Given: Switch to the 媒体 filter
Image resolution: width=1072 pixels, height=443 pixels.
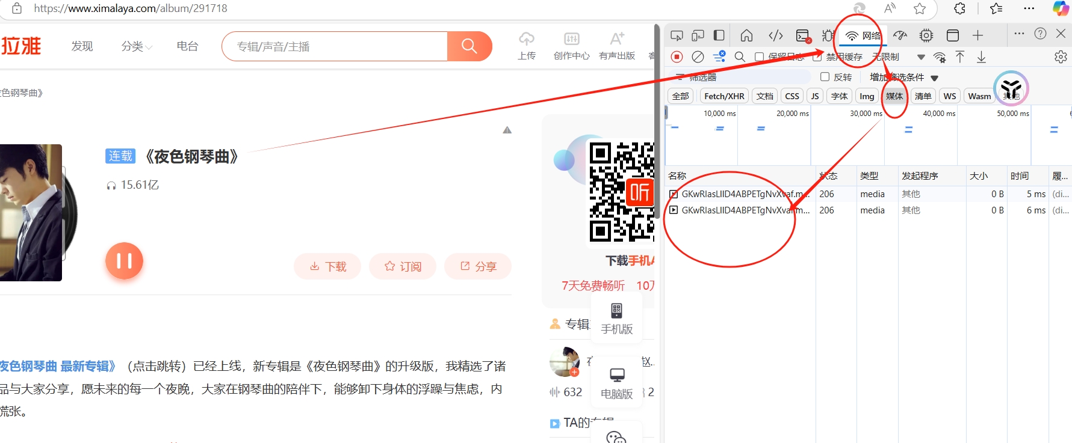Looking at the screenshot, I should [894, 96].
